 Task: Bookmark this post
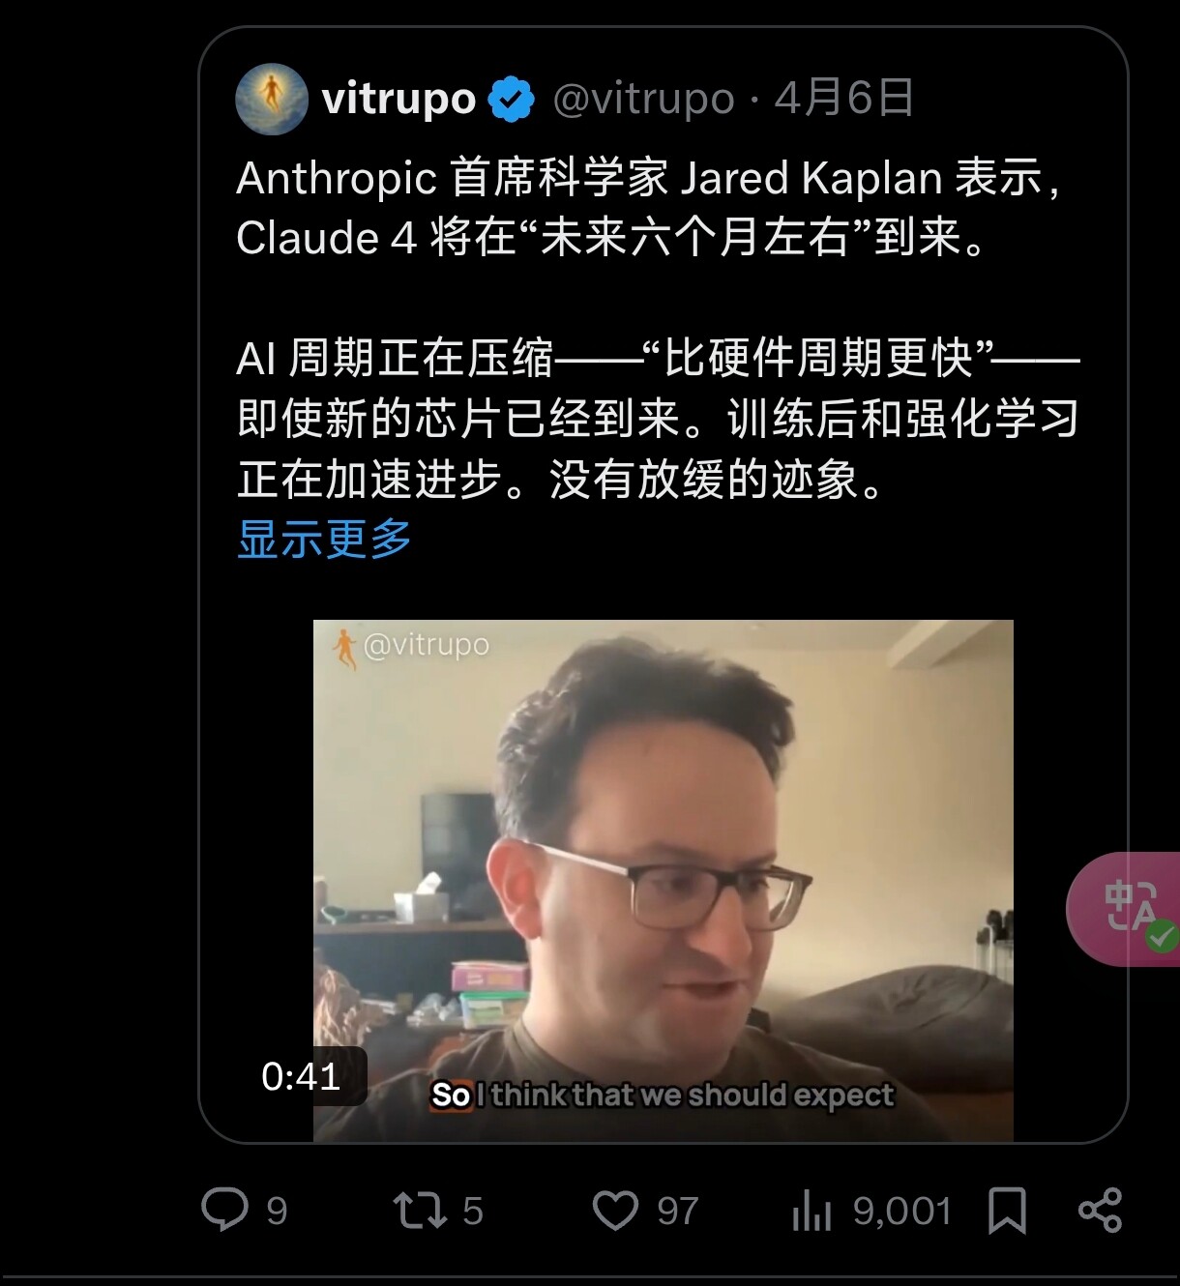coord(1007,1211)
